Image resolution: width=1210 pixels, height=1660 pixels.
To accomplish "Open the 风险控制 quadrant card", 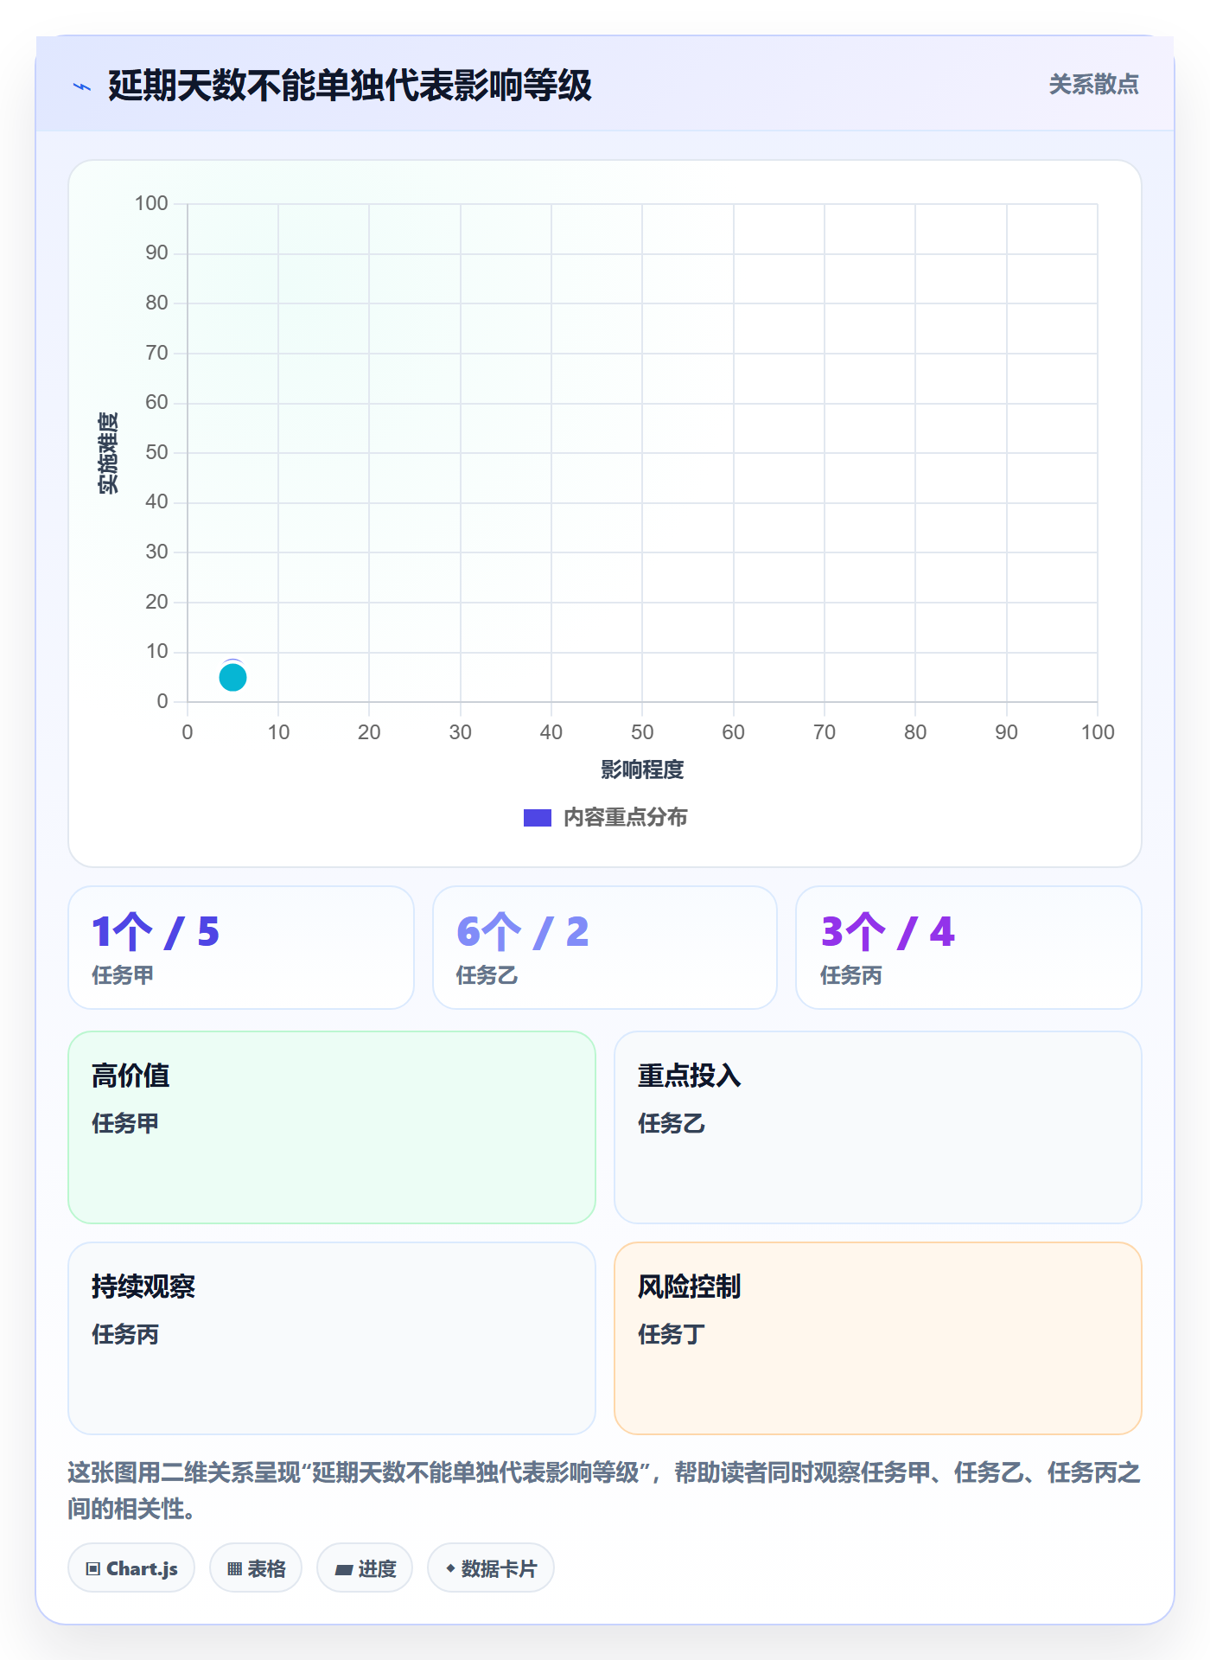I will click(x=878, y=1338).
